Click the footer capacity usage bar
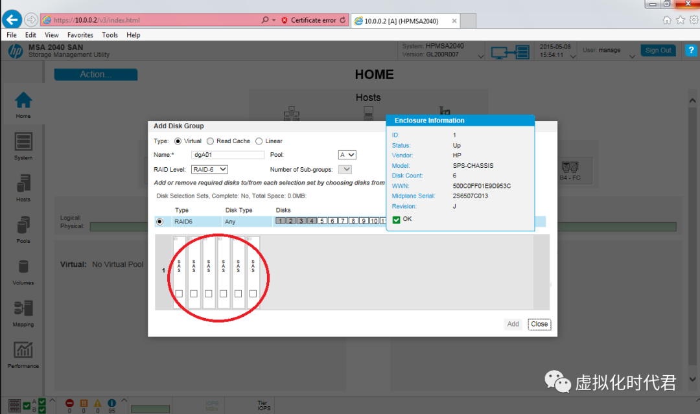 point(150,409)
